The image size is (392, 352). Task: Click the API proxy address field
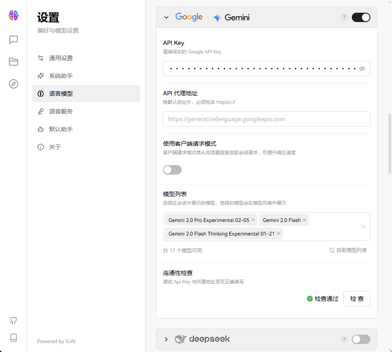[267, 119]
